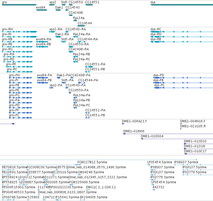Screen dimensions: 213x201
Task: Click the CG14551 gene label
Action: coord(92,2)
